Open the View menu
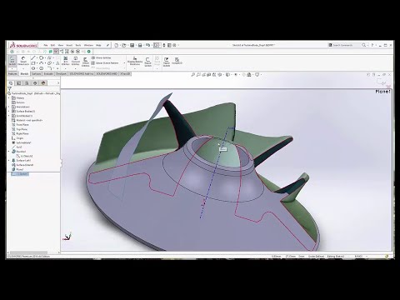The width and height of the screenshot is (400, 300). [x=61, y=45]
